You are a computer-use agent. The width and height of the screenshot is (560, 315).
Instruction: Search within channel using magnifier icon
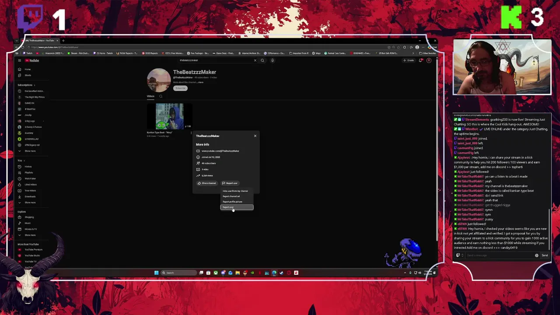point(161,96)
